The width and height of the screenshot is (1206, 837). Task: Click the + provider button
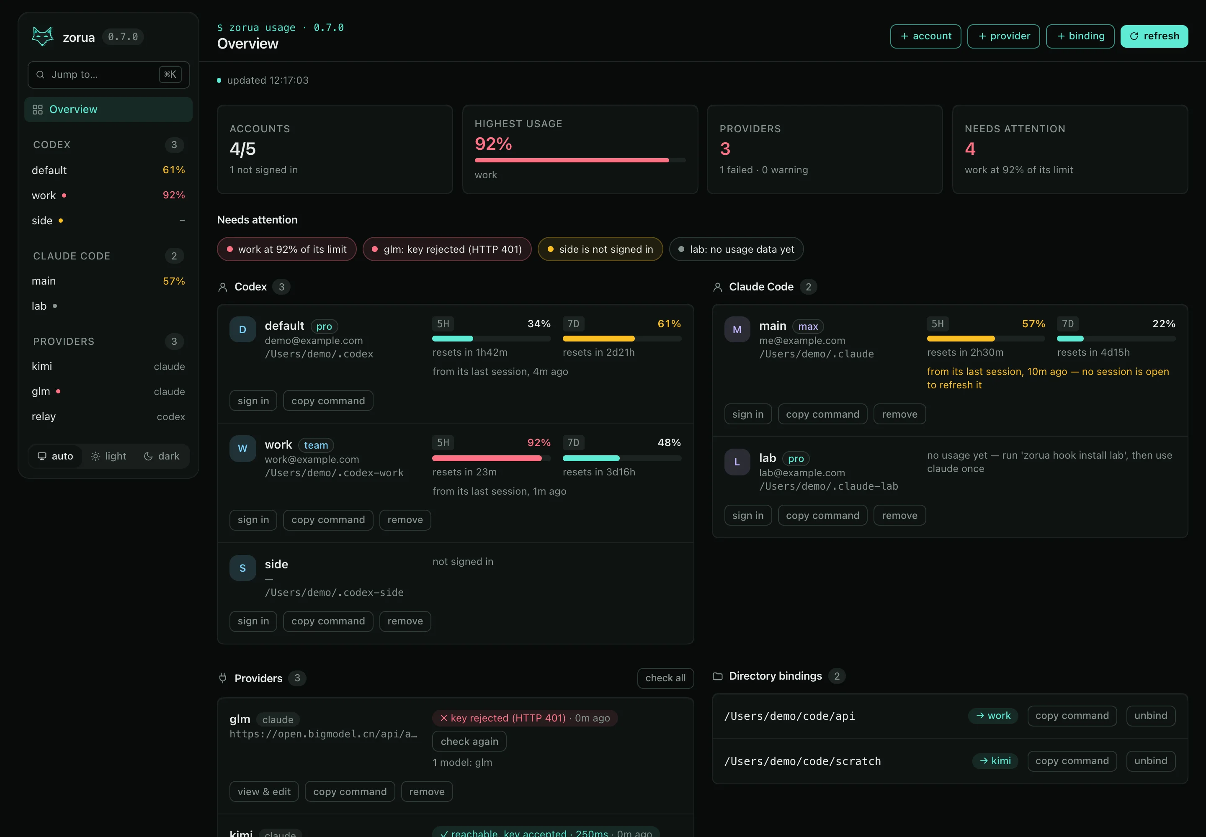pos(1003,36)
